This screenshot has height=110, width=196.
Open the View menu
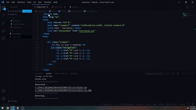[29, 2]
